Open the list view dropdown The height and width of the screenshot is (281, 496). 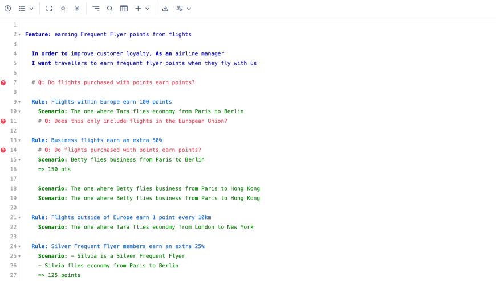point(26,9)
